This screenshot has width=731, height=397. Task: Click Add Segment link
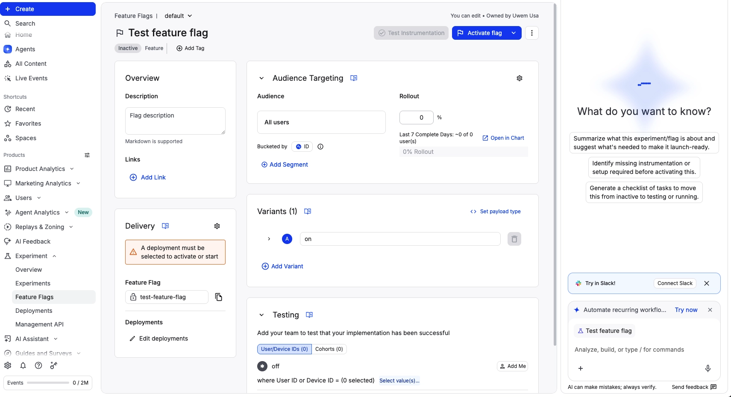(285, 165)
